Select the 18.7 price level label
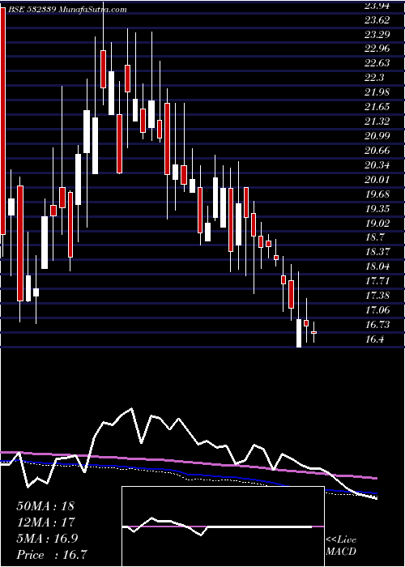Viewport: 405px width, 567px height. point(374,238)
